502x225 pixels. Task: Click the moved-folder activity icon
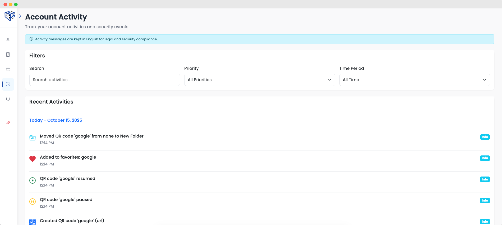tap(33, 138)
